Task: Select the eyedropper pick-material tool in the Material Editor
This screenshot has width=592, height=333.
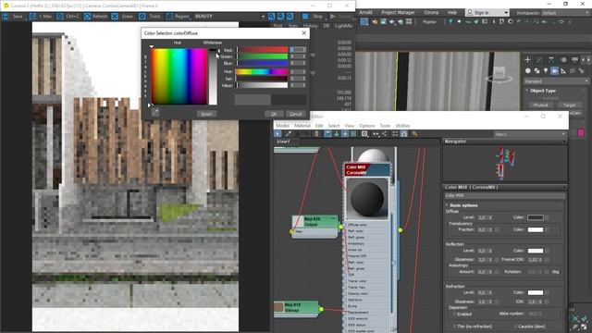Action: click(289, 133)
